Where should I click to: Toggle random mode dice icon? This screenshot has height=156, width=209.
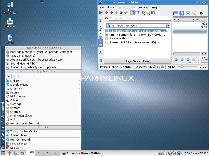(x=162, y=67)
